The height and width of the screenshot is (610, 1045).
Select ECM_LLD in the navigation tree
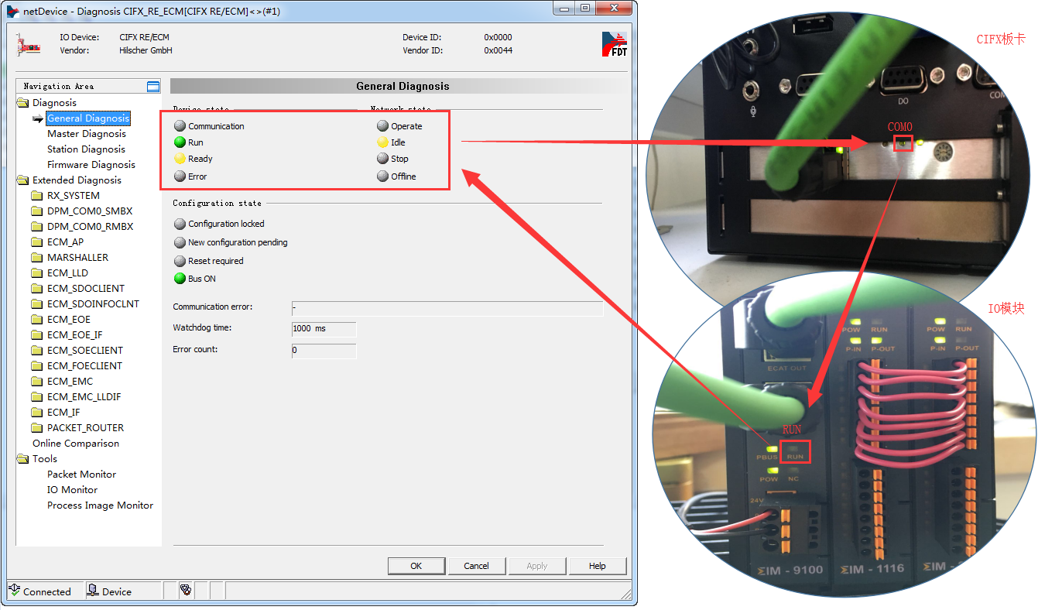pyautogui.click(x=67, y=273)
